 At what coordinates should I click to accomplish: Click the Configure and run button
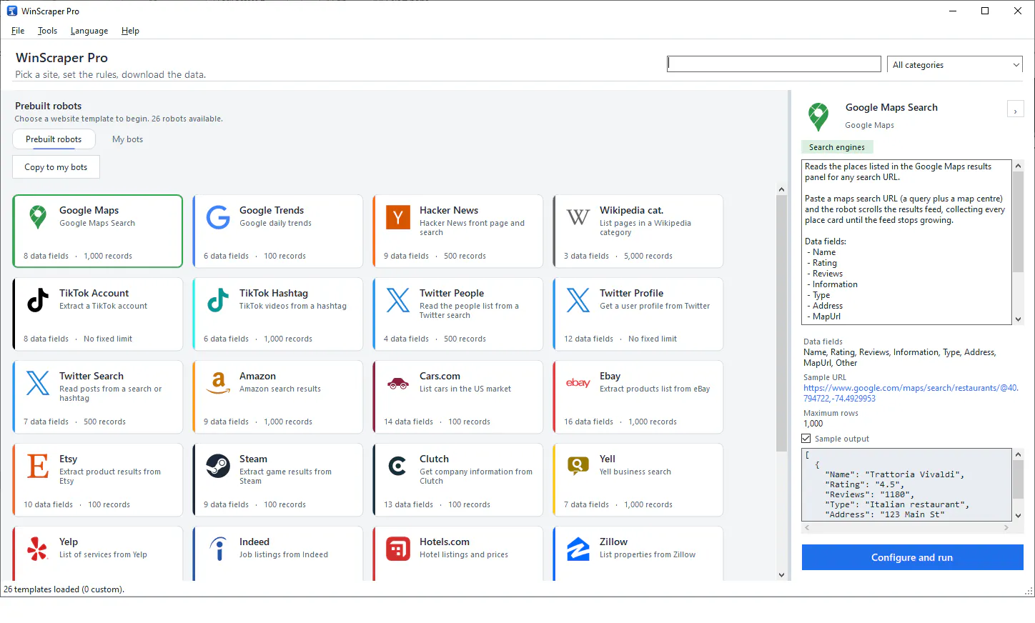(912, 557)
